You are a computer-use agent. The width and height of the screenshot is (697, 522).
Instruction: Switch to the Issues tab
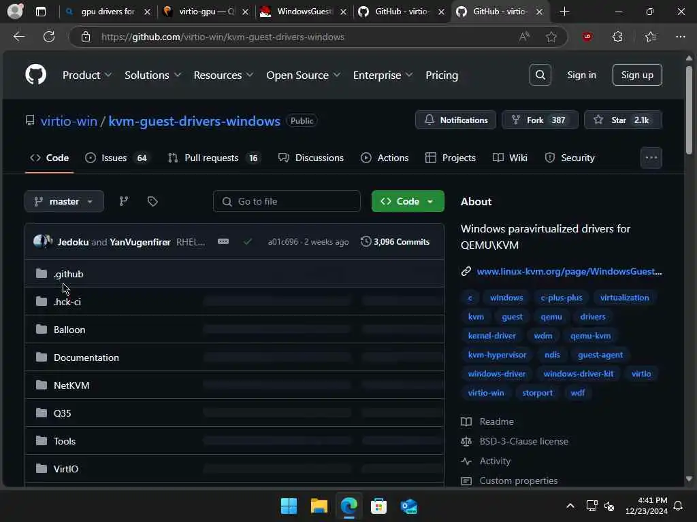pyautogui.click(x=118, y=158)
